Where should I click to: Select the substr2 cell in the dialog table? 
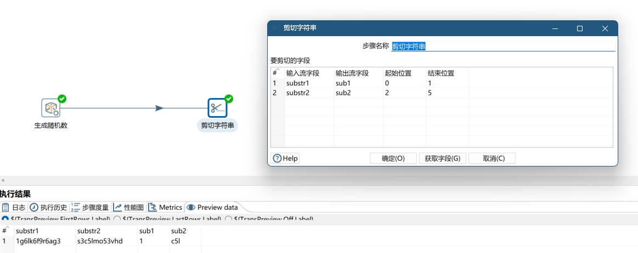[309, 93]
